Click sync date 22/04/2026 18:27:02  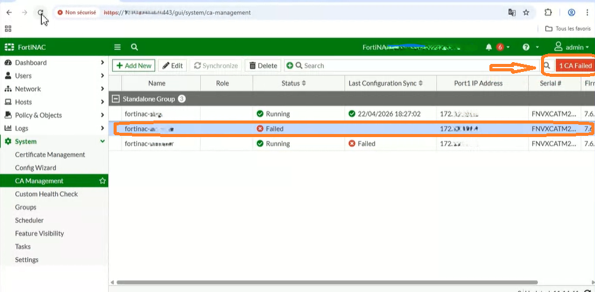pos(389,114)
